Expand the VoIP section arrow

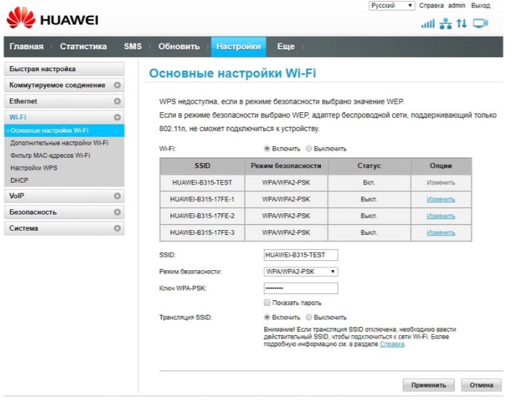(117, 196)
